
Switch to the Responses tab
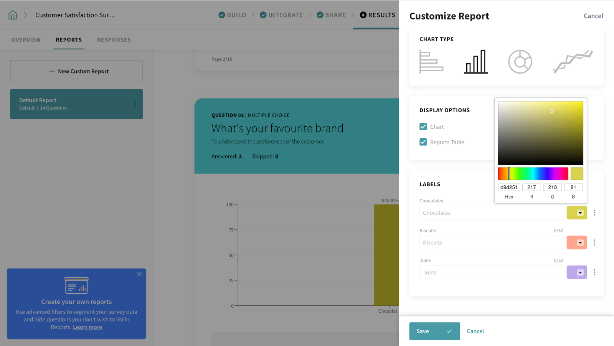[114, 40]
